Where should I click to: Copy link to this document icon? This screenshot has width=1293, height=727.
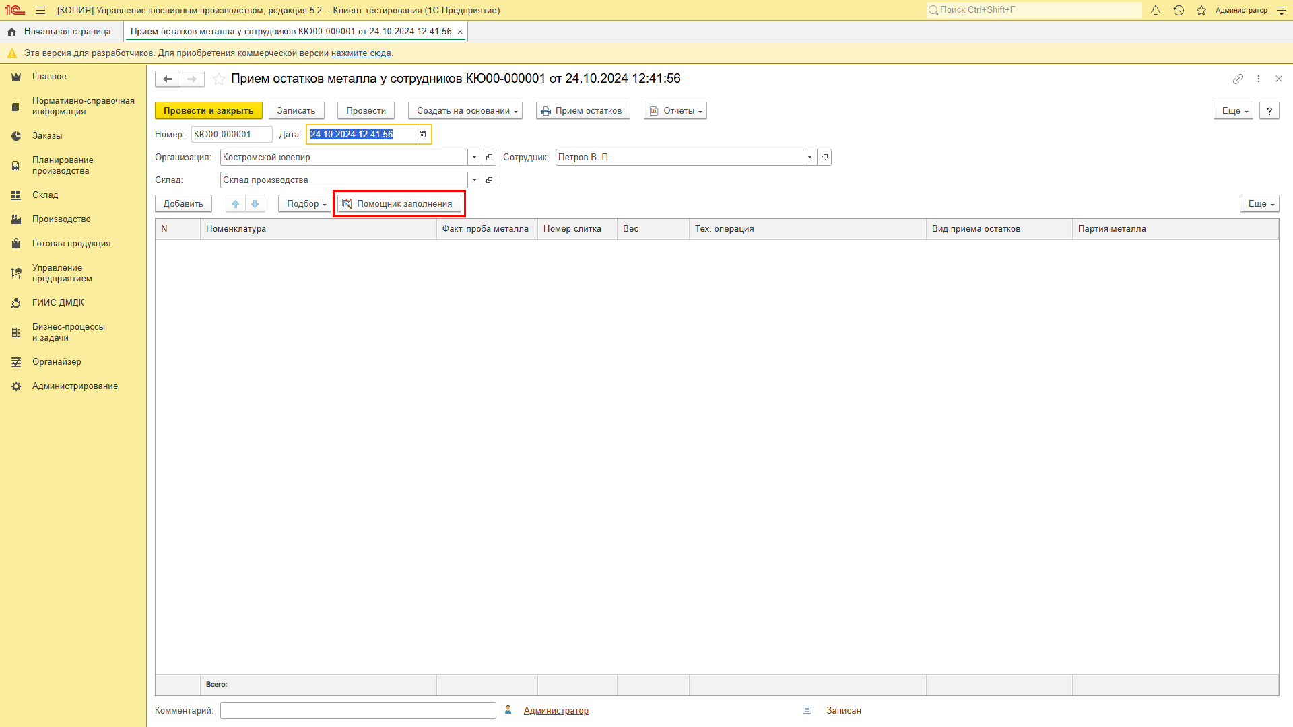point(1238,79)
